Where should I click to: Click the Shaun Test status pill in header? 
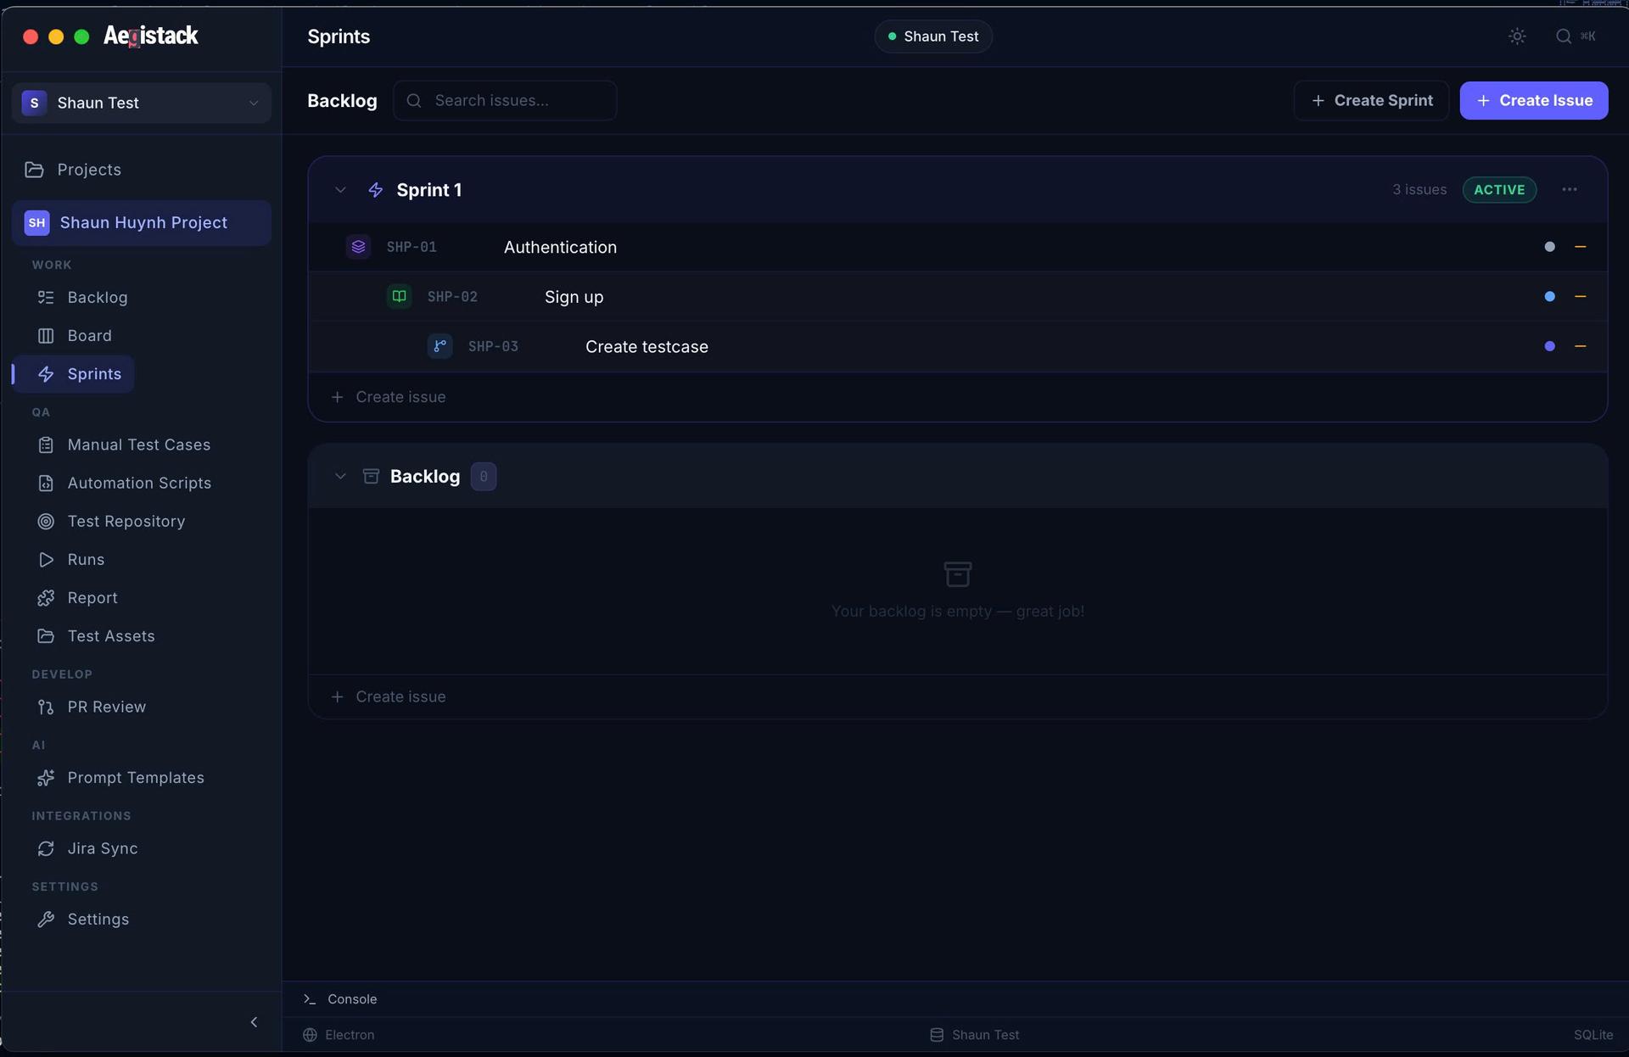pos(933,36)
